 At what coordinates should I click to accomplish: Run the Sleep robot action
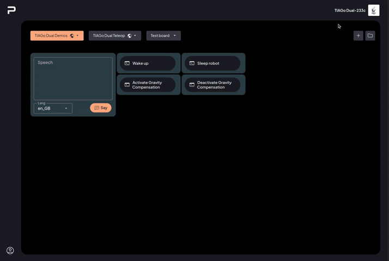pyautogui.click(x=212, y=63)
